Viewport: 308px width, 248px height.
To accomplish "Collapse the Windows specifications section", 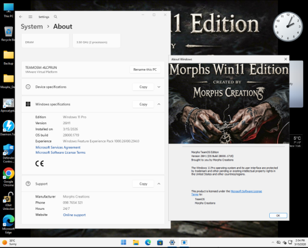I will click(x=159, y=104).
